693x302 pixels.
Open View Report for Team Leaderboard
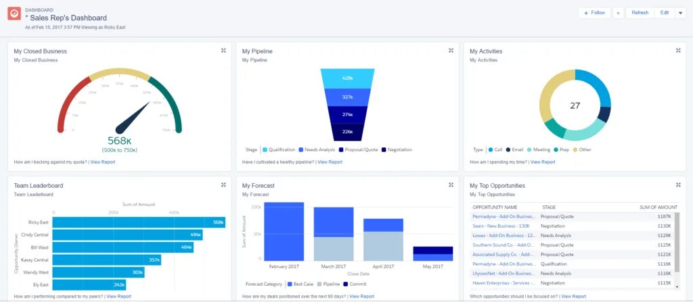click(119, 297)
